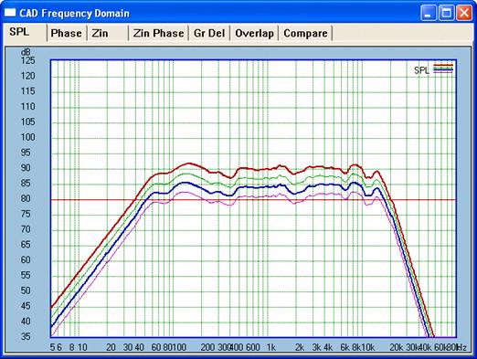Minimize the CAD Frequency Domain window
The width and height of the screenshot is (477, 359).
point(429,13)
